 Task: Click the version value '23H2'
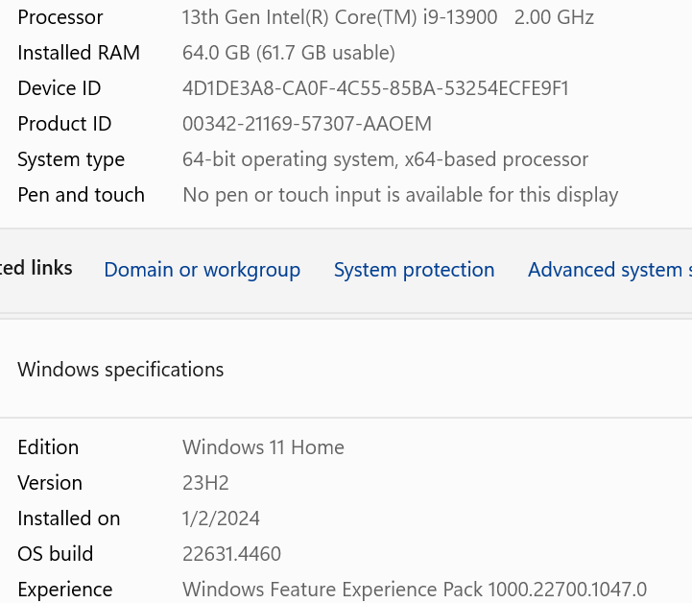click(x=205, y=483)
